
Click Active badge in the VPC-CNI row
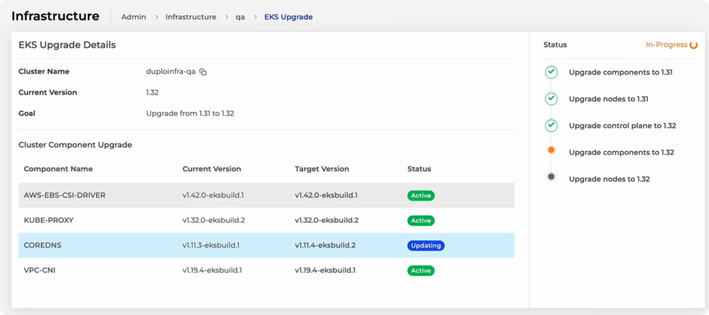[420, 270]
